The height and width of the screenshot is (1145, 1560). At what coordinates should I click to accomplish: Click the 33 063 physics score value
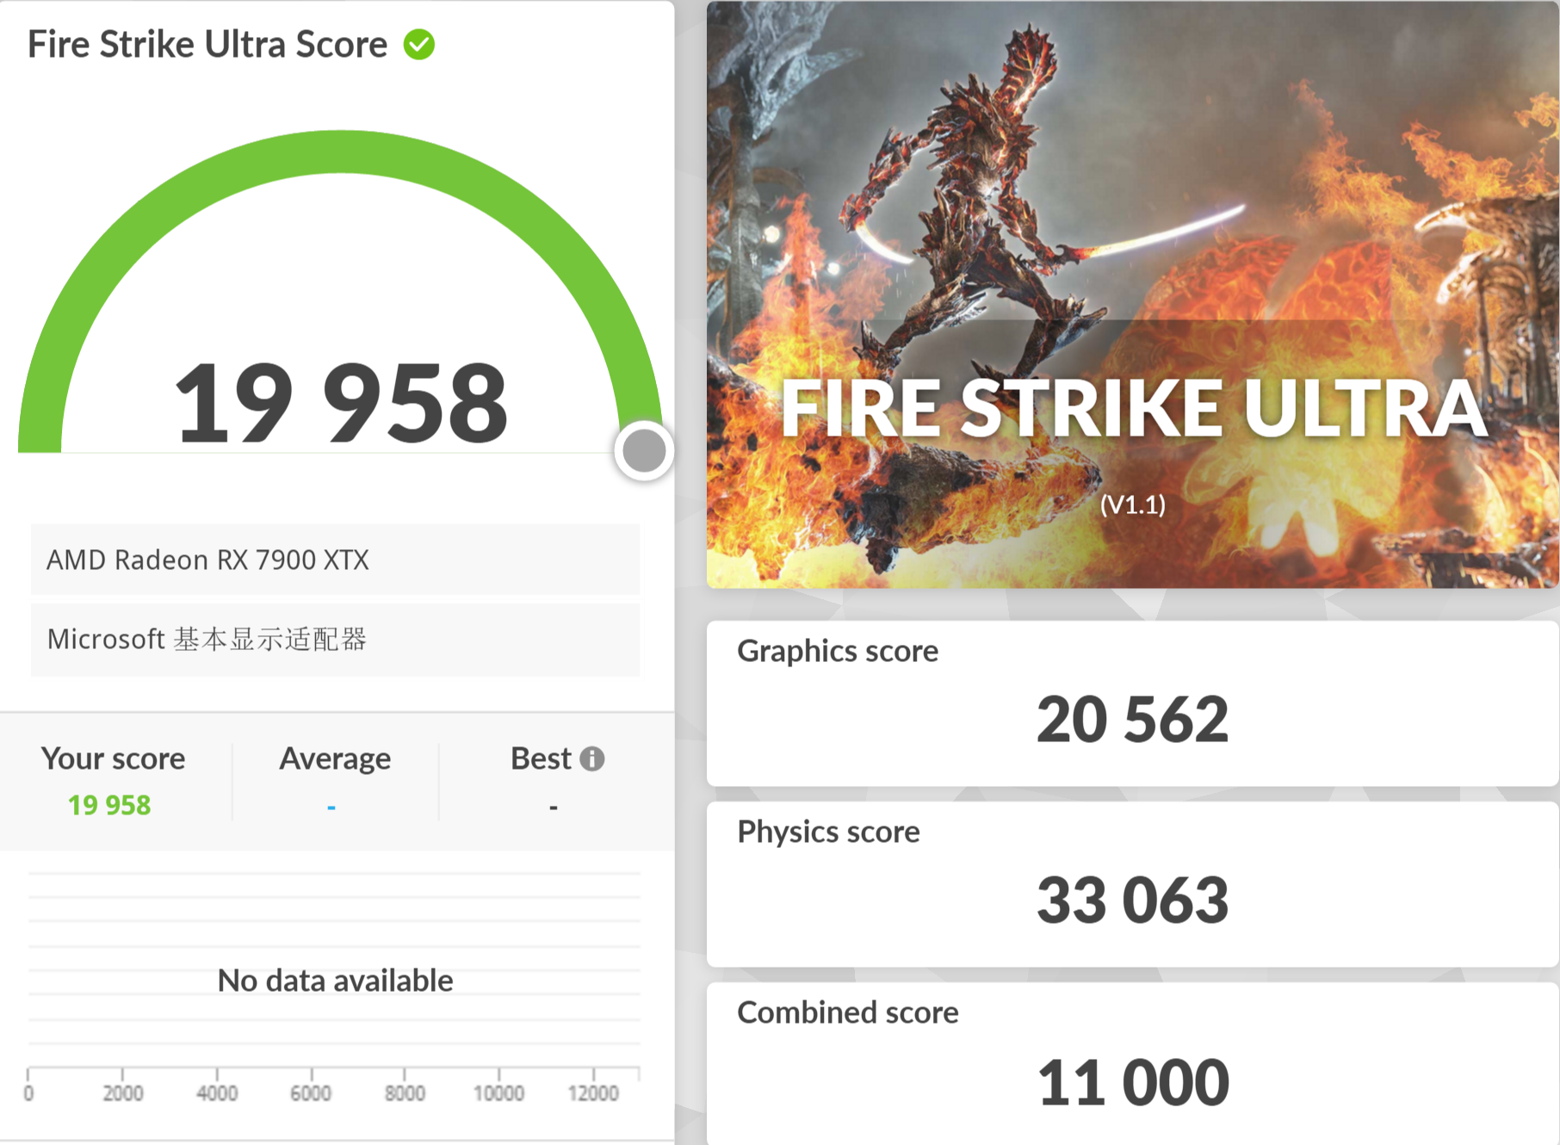tap(1133, 900)
